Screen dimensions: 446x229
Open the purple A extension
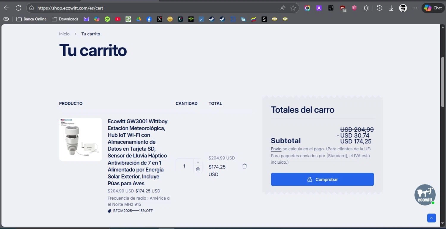pos(319,8)
